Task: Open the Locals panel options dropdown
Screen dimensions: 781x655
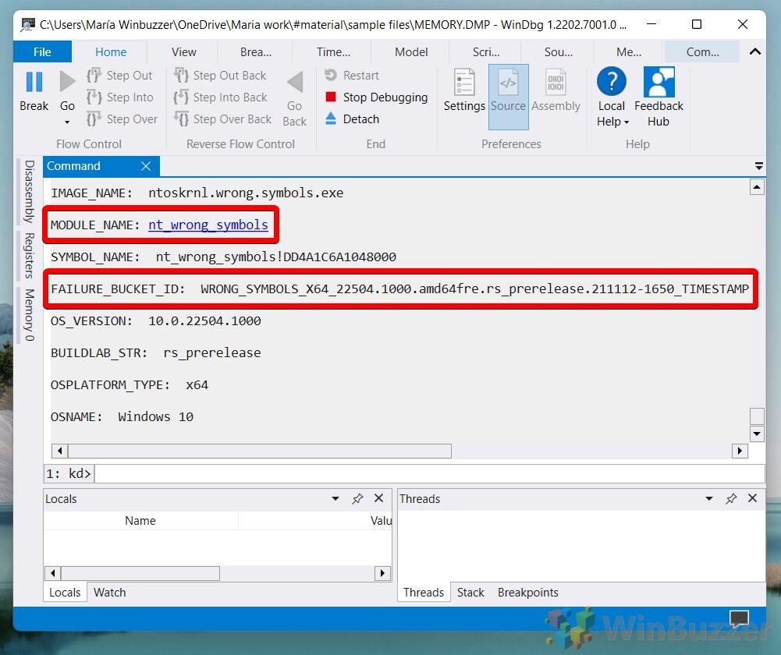Action: [x=335, y=498]
